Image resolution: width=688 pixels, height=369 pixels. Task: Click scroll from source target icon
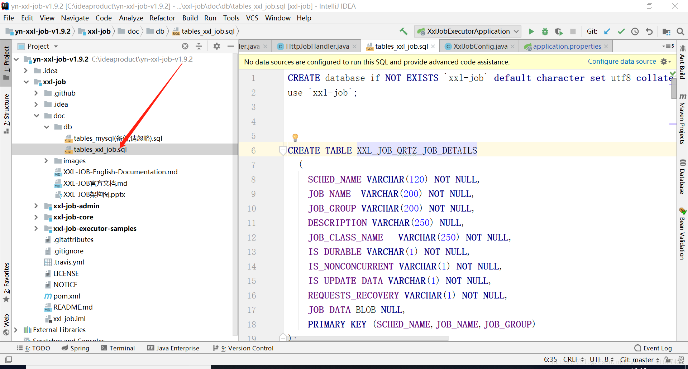tap(185, 46)
